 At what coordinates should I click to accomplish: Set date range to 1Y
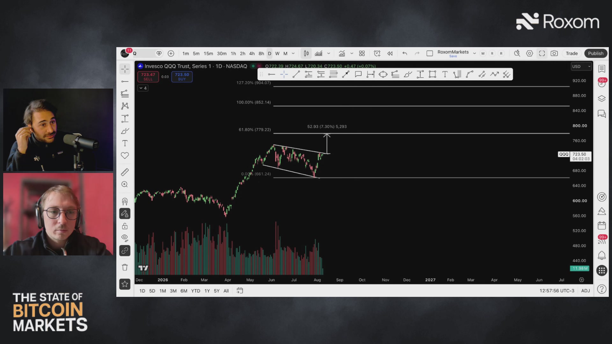207,291
